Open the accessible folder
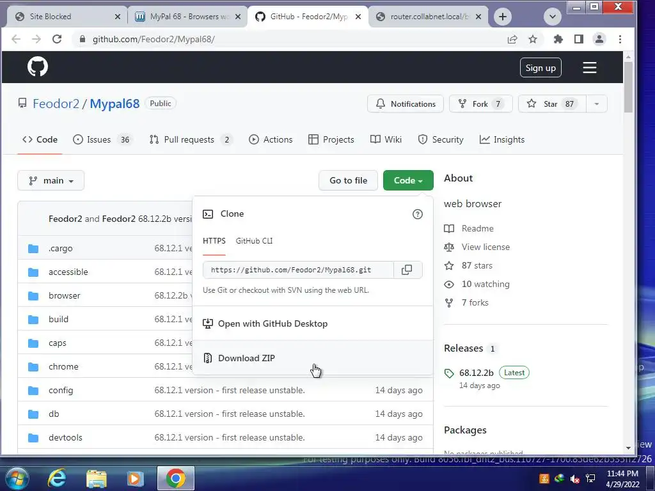Screen dimensions: 655x491 point(68,272)
